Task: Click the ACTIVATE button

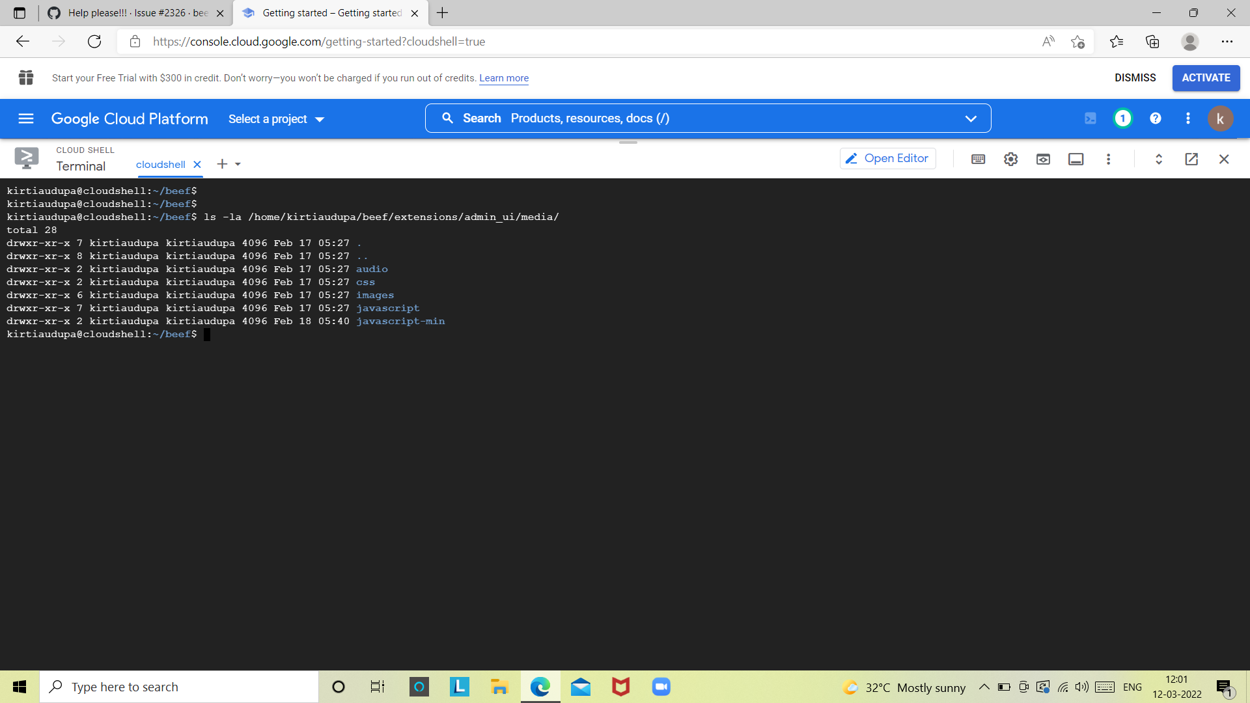Action: (1206, 78)
